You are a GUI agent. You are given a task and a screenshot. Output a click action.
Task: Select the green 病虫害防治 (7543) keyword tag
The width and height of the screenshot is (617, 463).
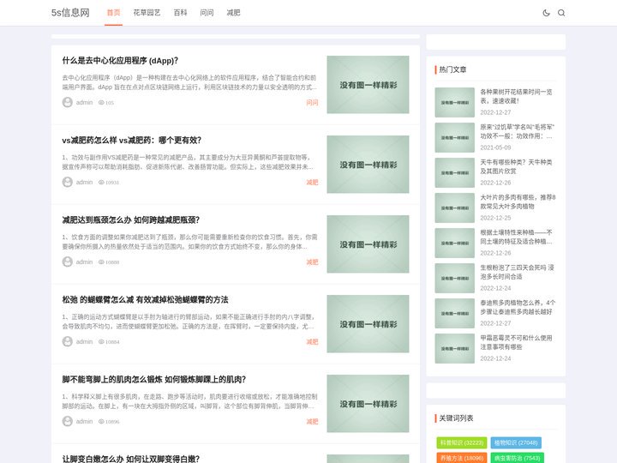pos(518,458)
